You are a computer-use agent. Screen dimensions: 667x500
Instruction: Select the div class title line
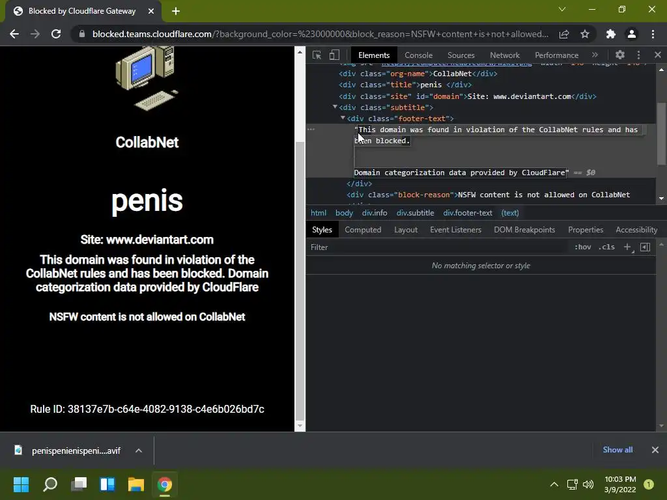pos(405,85)
